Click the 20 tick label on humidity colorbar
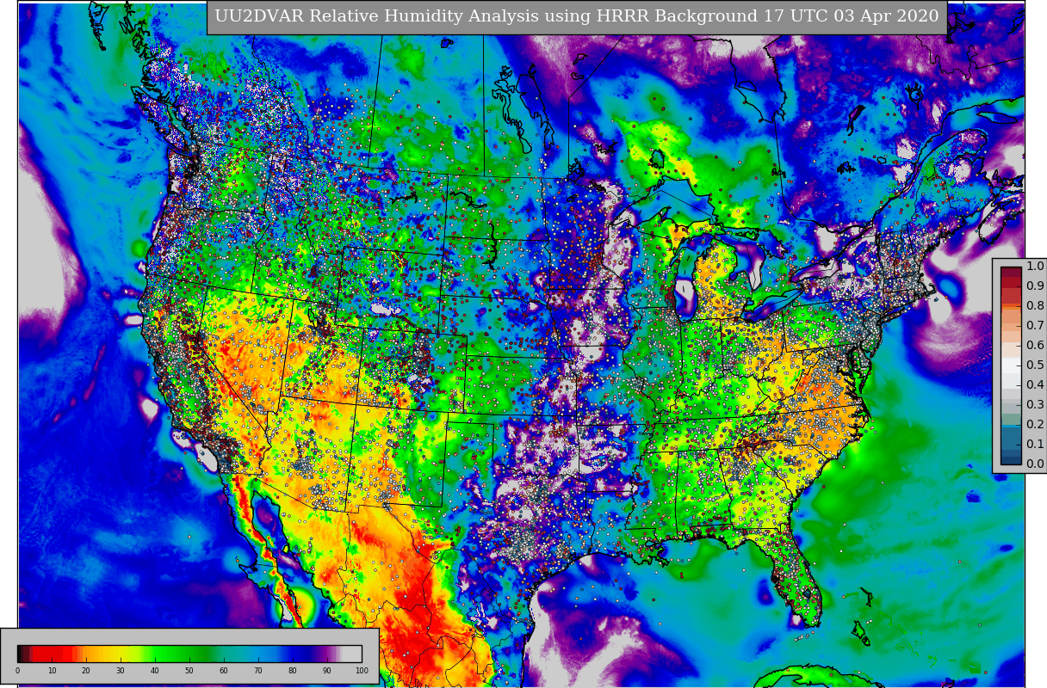1047x688 pixels. tap(86, 671)
